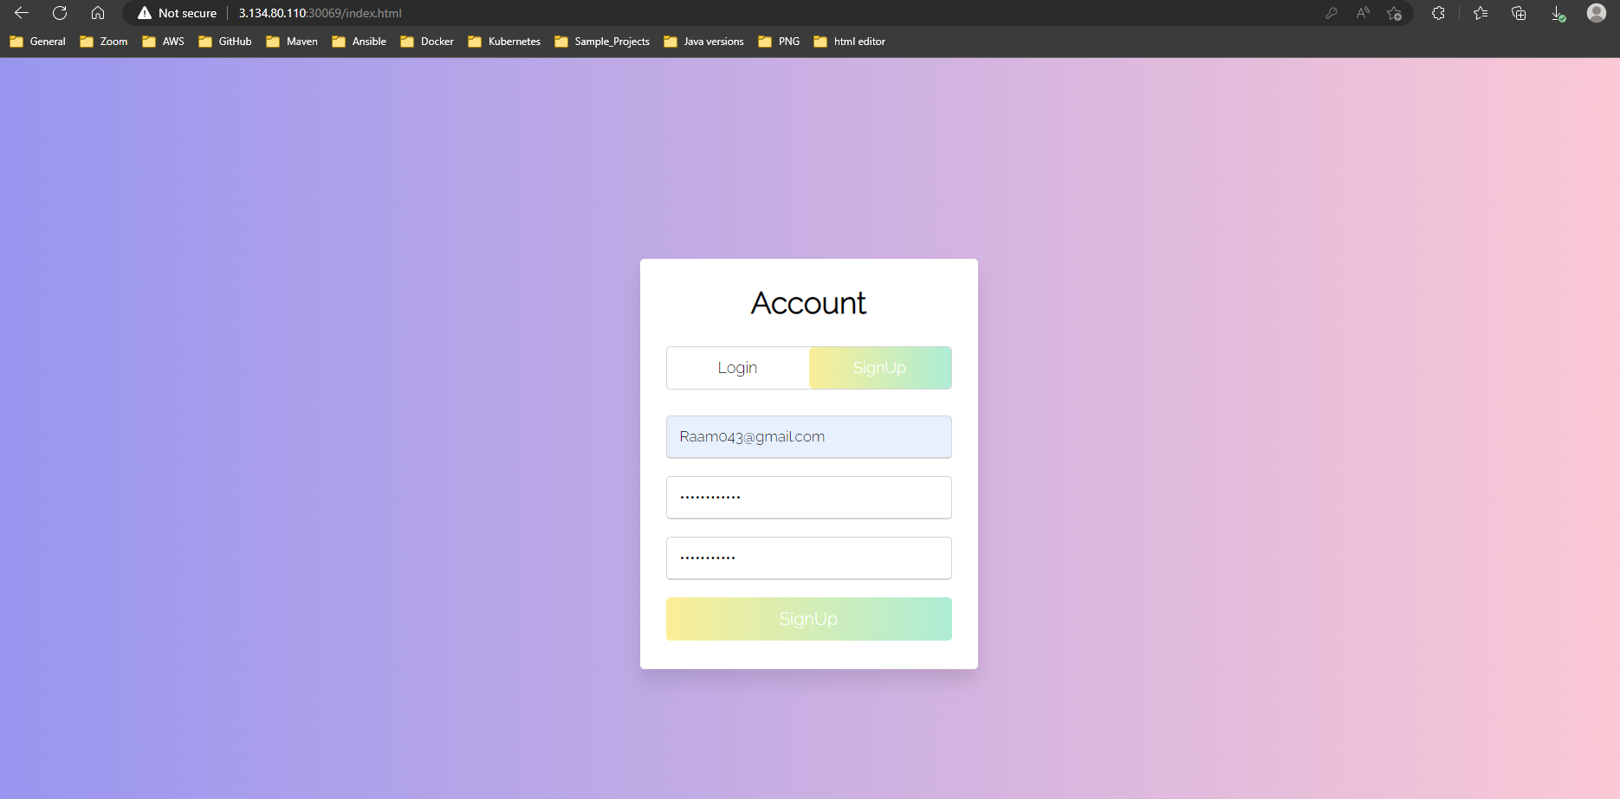Open the Sample_Projects bookmarks folder
The height and width of the screenshot is (799, 1620).
(x=601, y=41)
